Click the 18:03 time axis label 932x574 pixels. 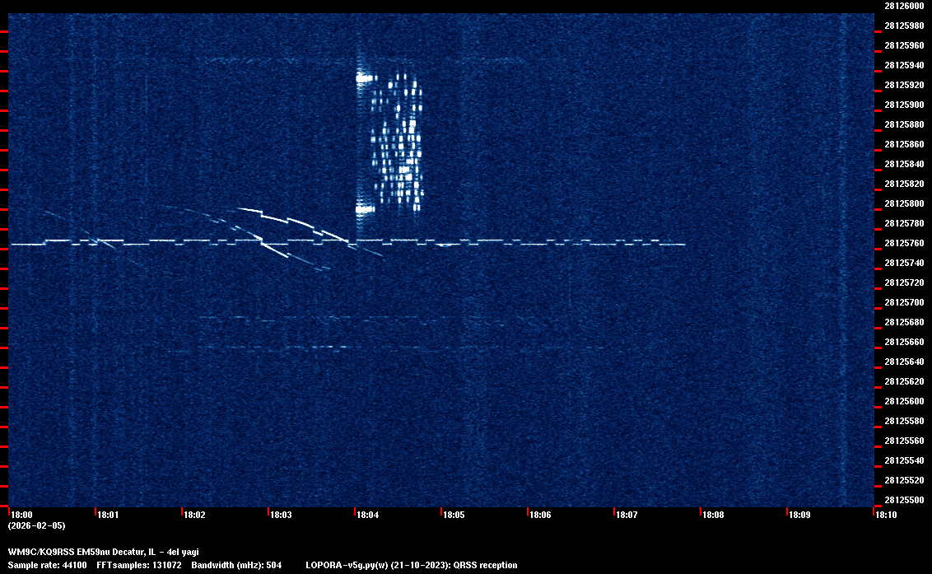pos(281,515)
